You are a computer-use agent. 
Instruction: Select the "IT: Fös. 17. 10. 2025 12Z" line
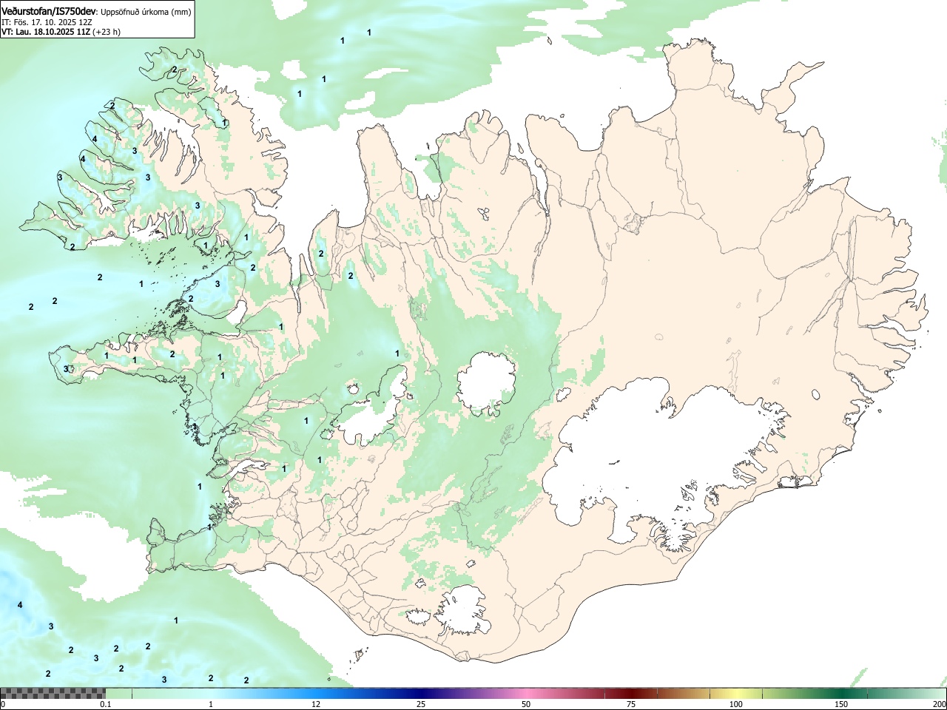[x=47, y=21]
